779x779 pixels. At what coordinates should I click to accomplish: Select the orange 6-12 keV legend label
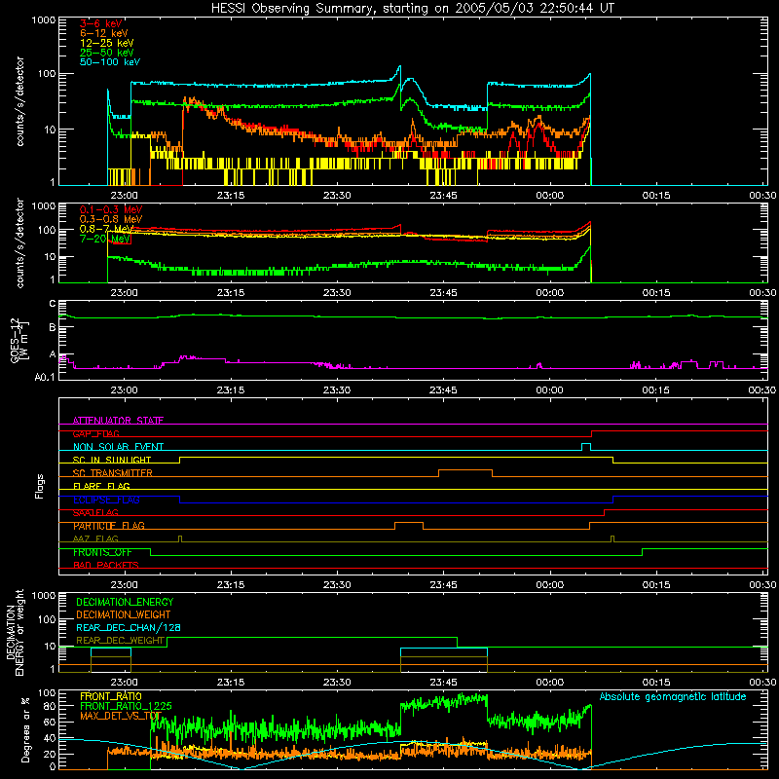(x=104, y=33)
